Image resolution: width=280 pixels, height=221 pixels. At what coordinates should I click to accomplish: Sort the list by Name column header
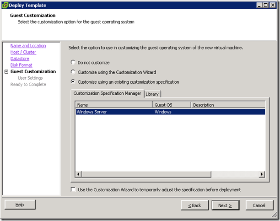point(114,105)
